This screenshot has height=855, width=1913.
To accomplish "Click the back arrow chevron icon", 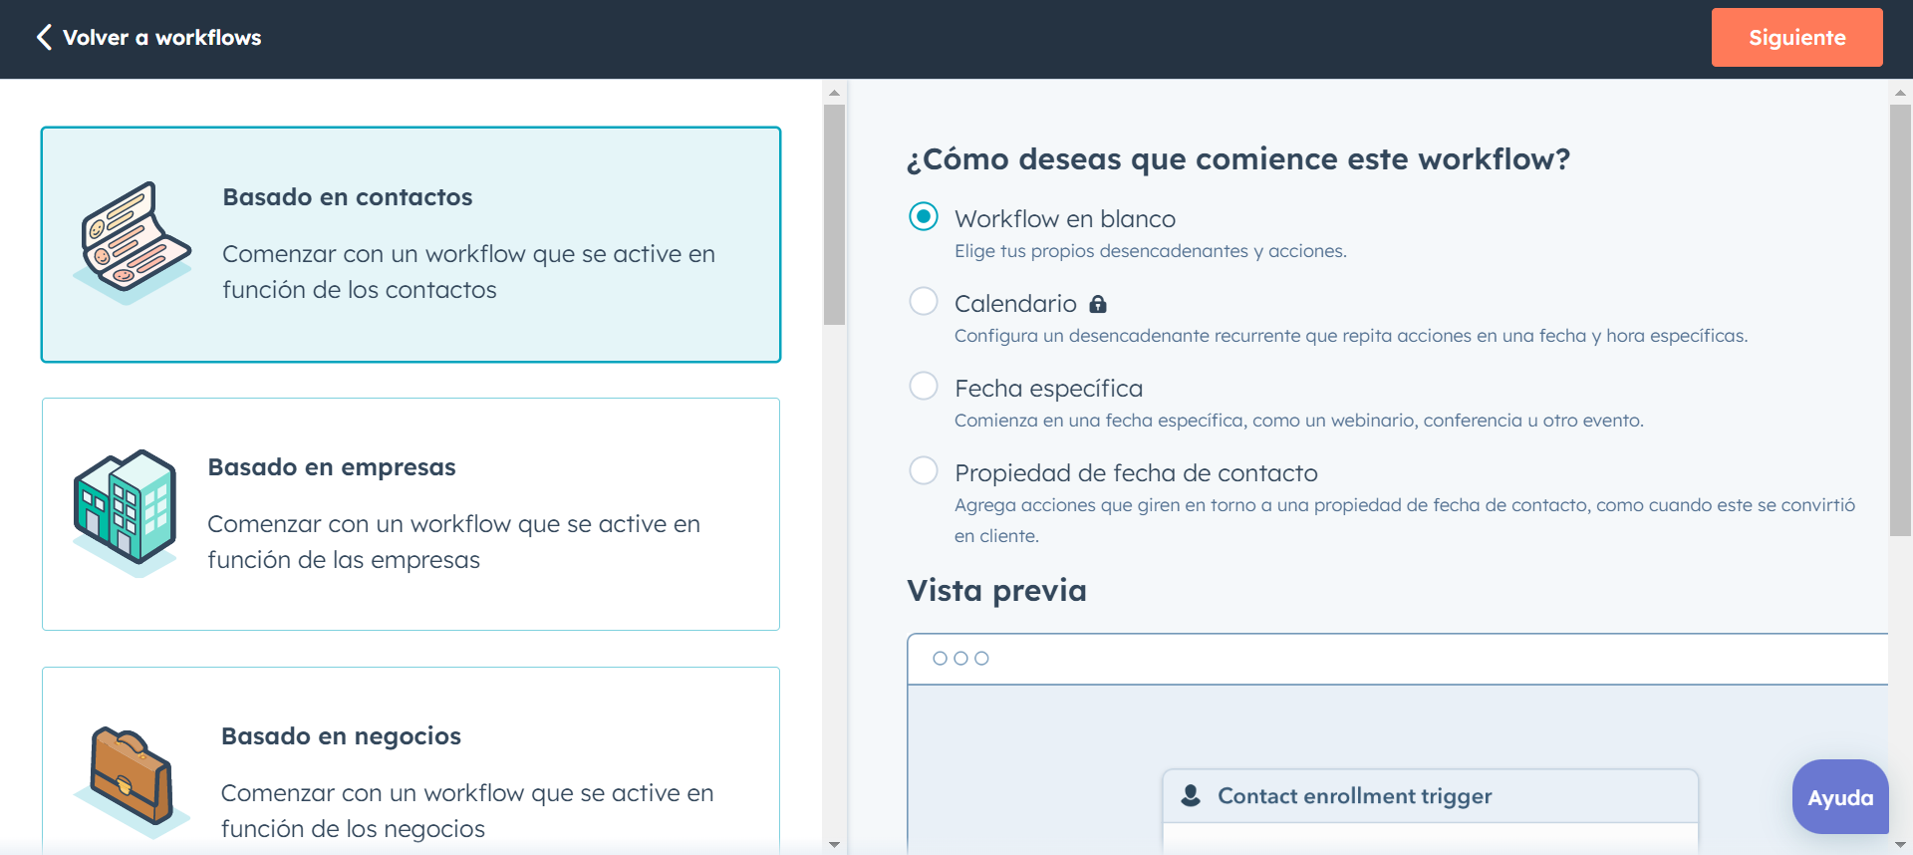I will [44, 38].
